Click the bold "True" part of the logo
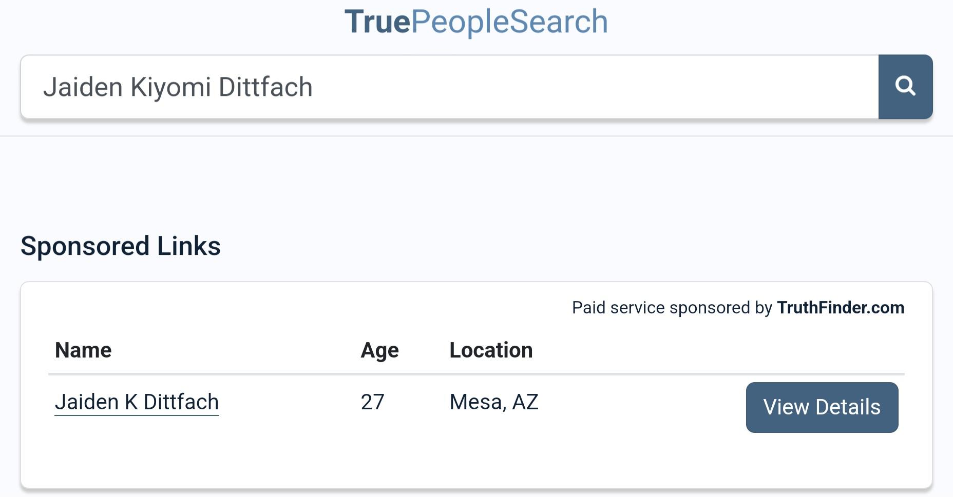The width and height of the screenshot is (953, 497). [377, 22]
